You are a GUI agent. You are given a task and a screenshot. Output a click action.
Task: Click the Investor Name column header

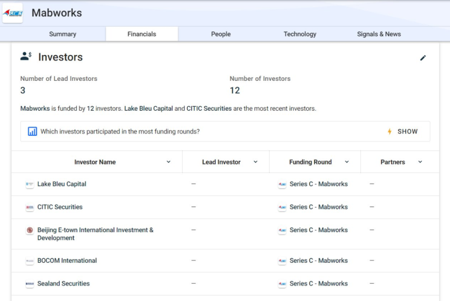click(x=95, y=162)
